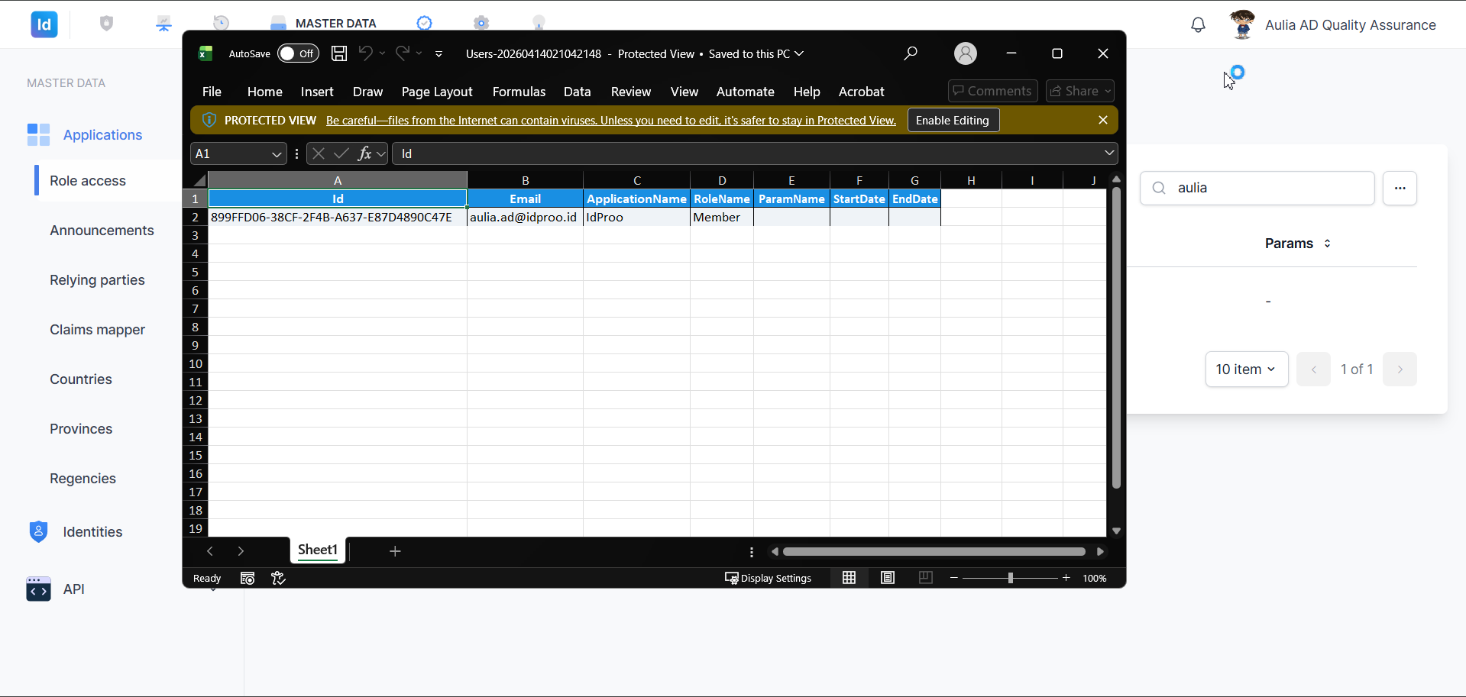Select row 5 header in Excel
This screenshot has height=697, width=1466.
coord(196,272)
